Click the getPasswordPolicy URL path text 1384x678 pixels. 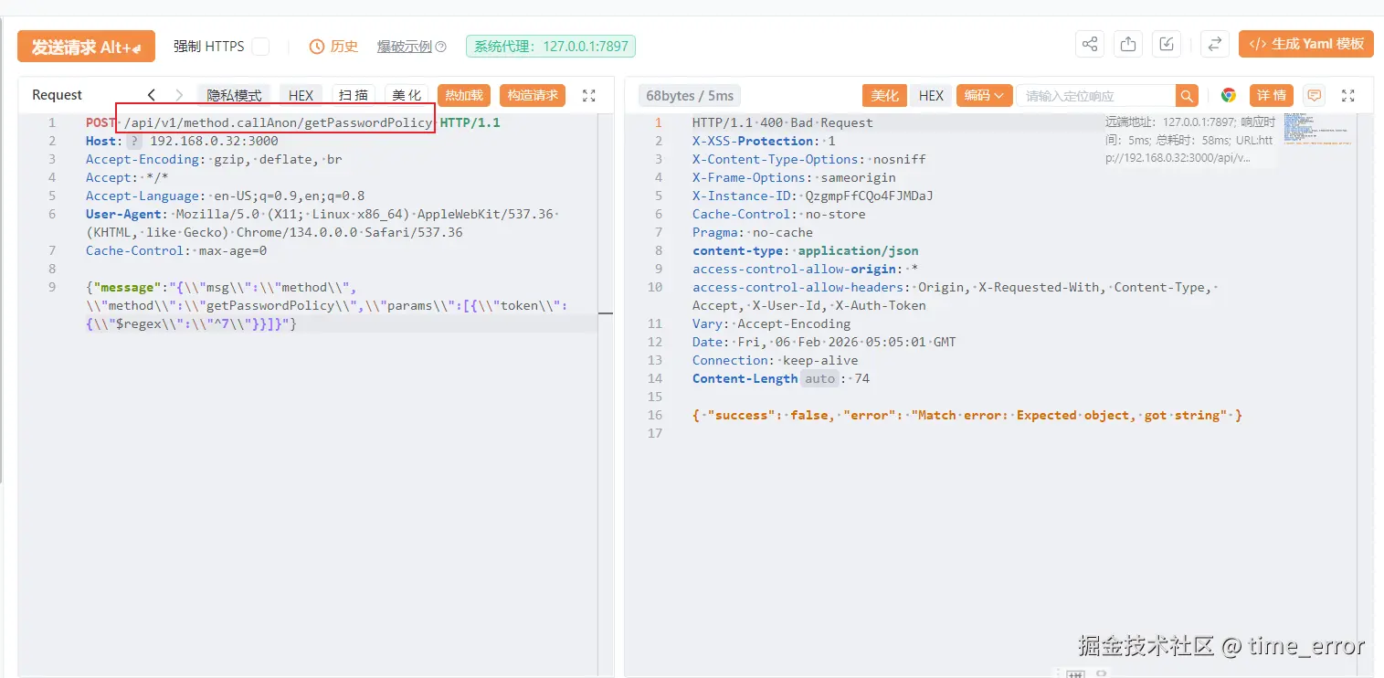tap(279, 122)
